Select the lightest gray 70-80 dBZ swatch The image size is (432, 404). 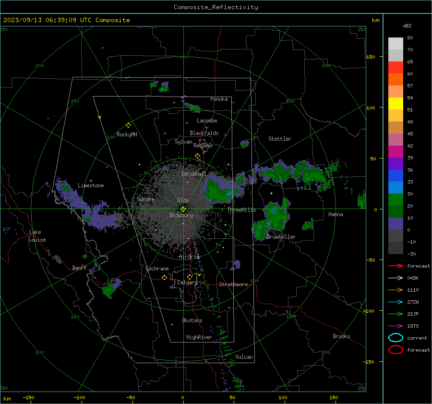396,44
